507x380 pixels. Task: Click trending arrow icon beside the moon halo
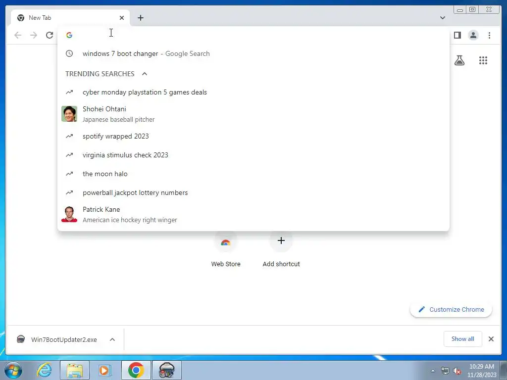[69, 174]
